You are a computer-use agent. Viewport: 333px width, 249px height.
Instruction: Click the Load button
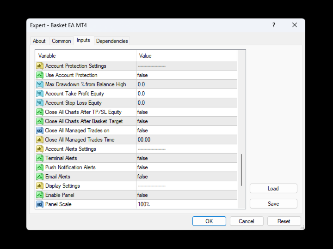coord(273,189)
